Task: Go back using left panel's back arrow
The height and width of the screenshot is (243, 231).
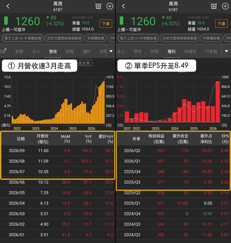Action: pyautogui.click(x=8, y=6)
